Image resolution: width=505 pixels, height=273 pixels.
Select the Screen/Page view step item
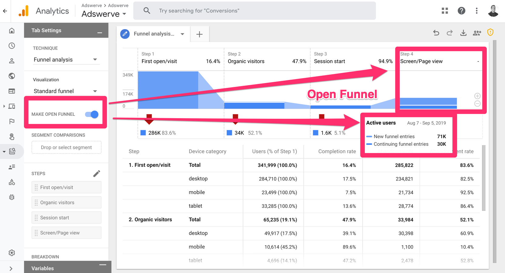[x=66, y=233]
